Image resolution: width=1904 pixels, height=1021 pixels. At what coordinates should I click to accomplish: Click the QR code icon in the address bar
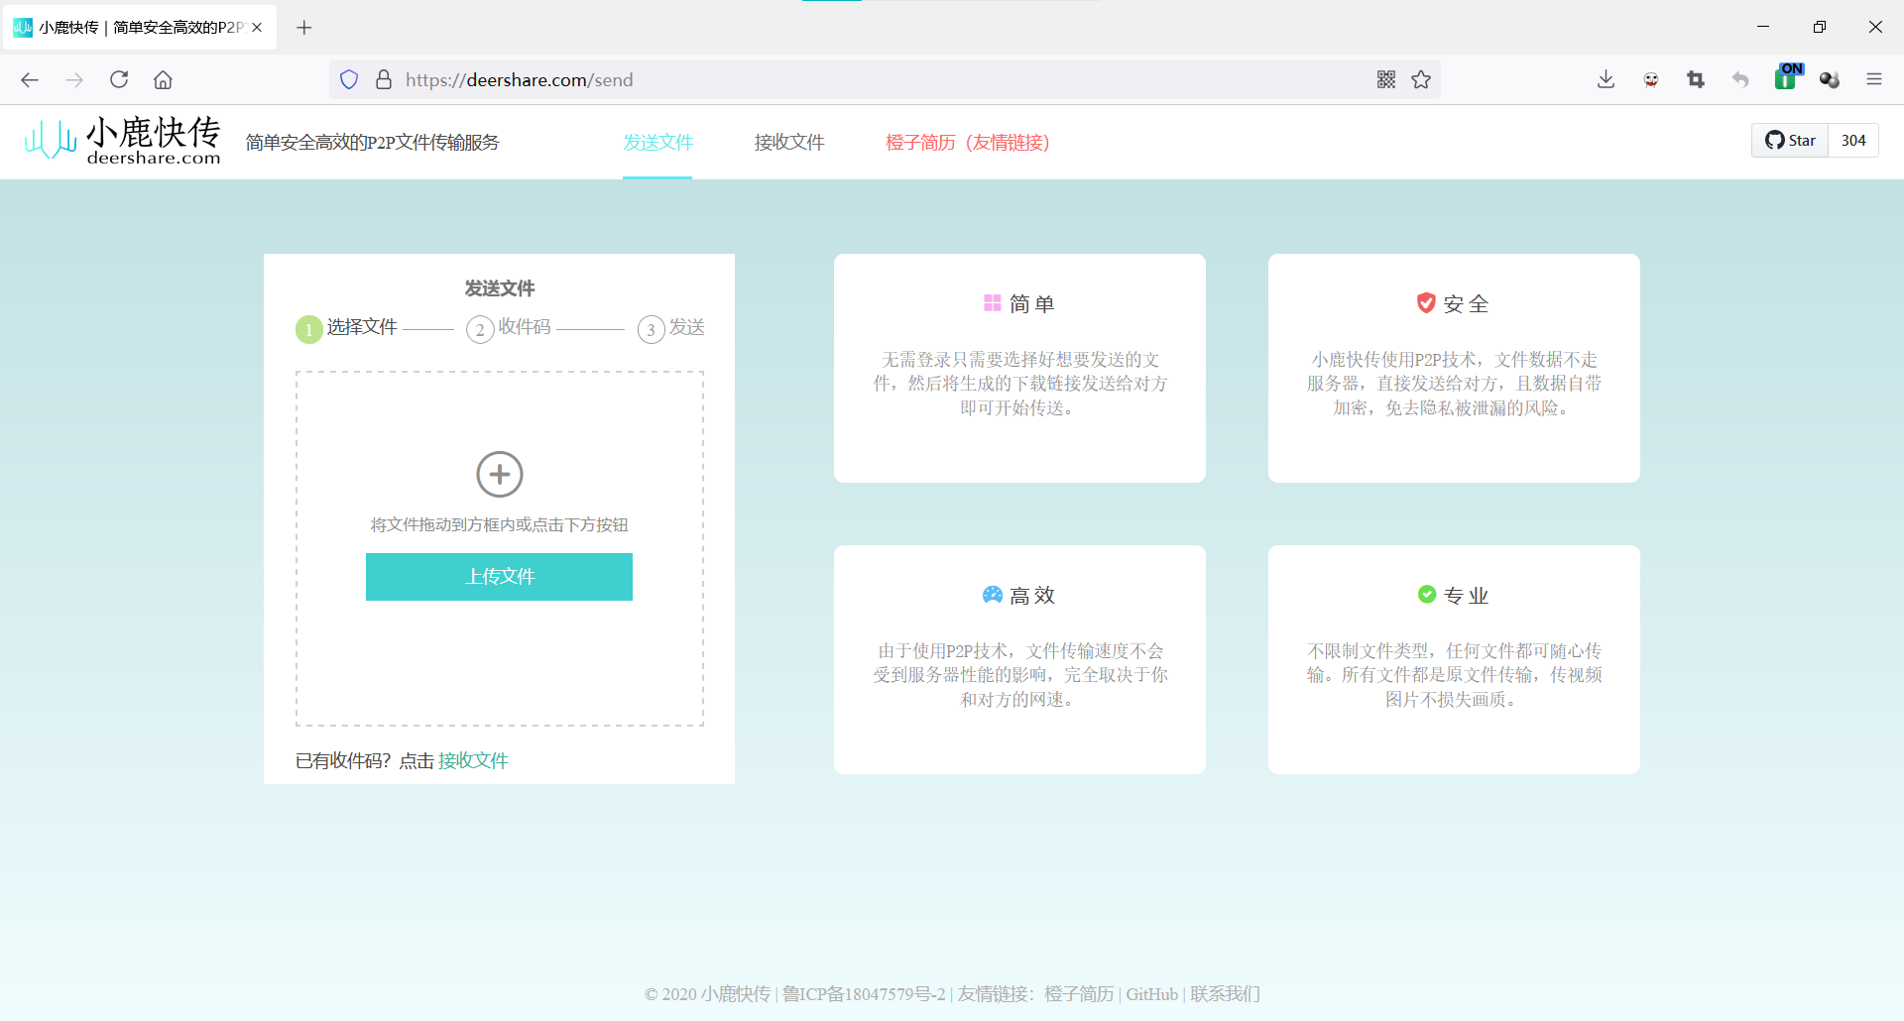[x=1386, y=79]
